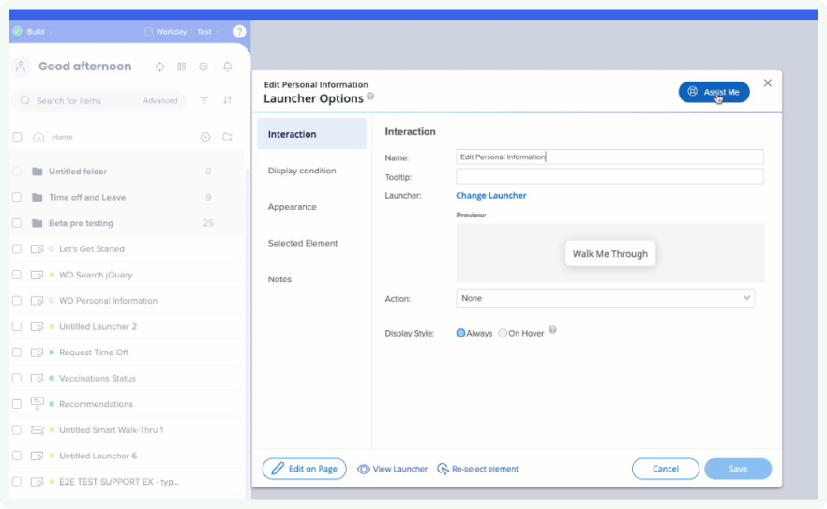Screen dimensions: 827x509
Task: Select the WD Personal Information item
Action: coord(108,301)
